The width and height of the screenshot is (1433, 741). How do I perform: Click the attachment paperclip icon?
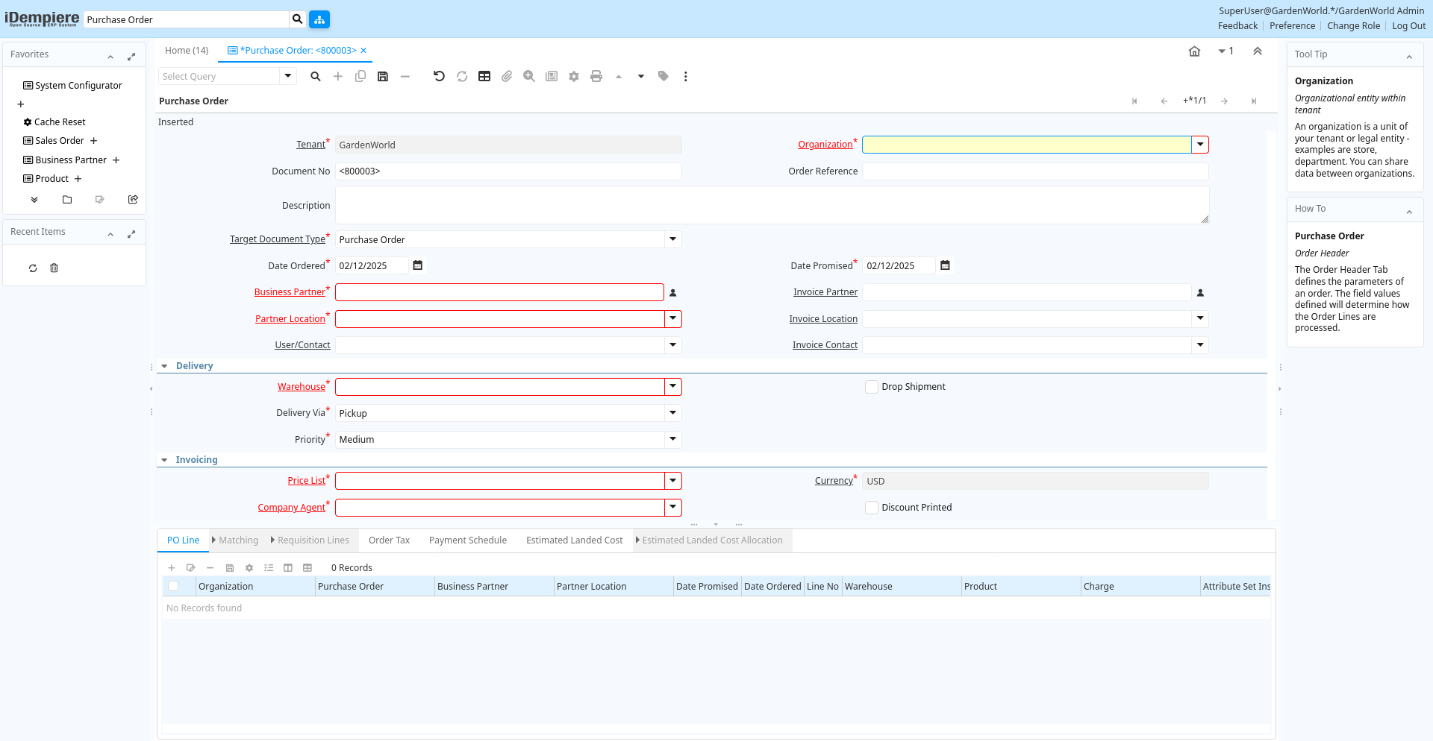point(507,76)
